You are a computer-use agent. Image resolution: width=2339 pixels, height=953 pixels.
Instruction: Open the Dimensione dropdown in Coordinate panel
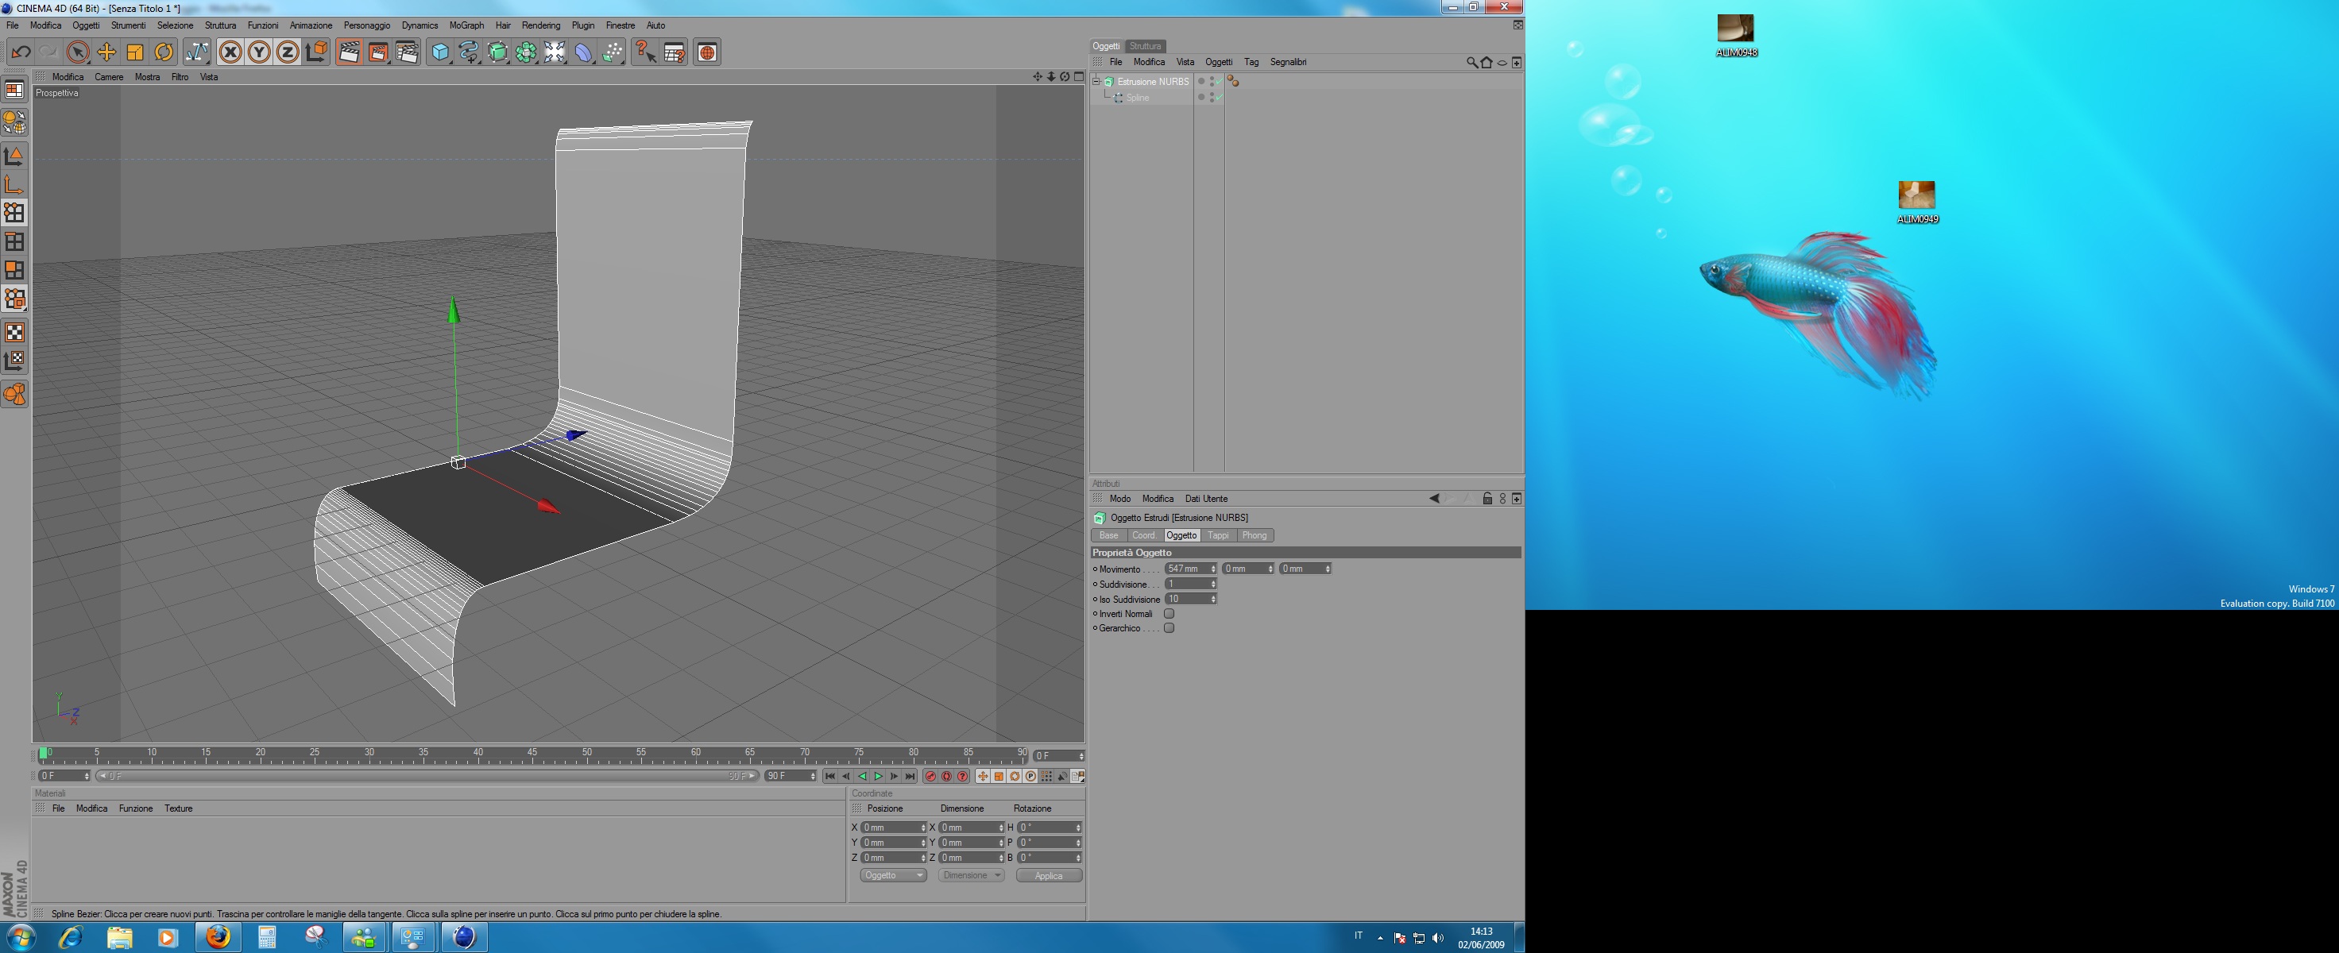coord(971,876)
